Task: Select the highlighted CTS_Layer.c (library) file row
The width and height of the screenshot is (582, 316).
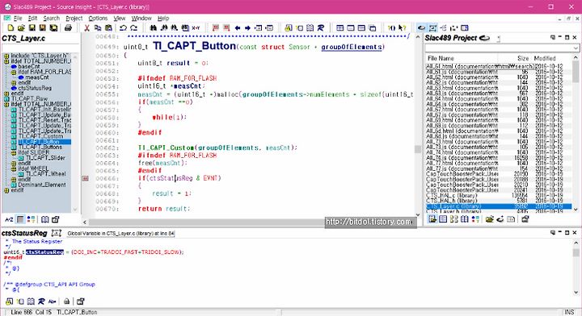Action: (x=499, y=206)
